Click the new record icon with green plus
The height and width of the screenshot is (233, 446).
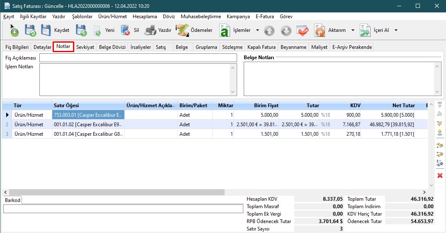14,30
